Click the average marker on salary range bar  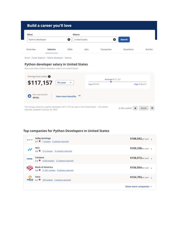[x=111, y=82]
